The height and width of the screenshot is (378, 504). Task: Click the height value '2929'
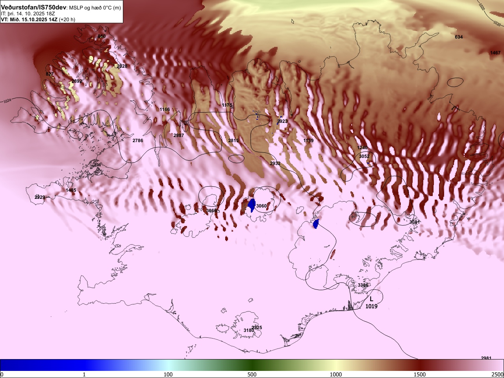coord(40,197)
